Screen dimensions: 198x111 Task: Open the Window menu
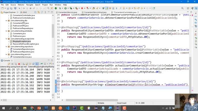[58, 5]
